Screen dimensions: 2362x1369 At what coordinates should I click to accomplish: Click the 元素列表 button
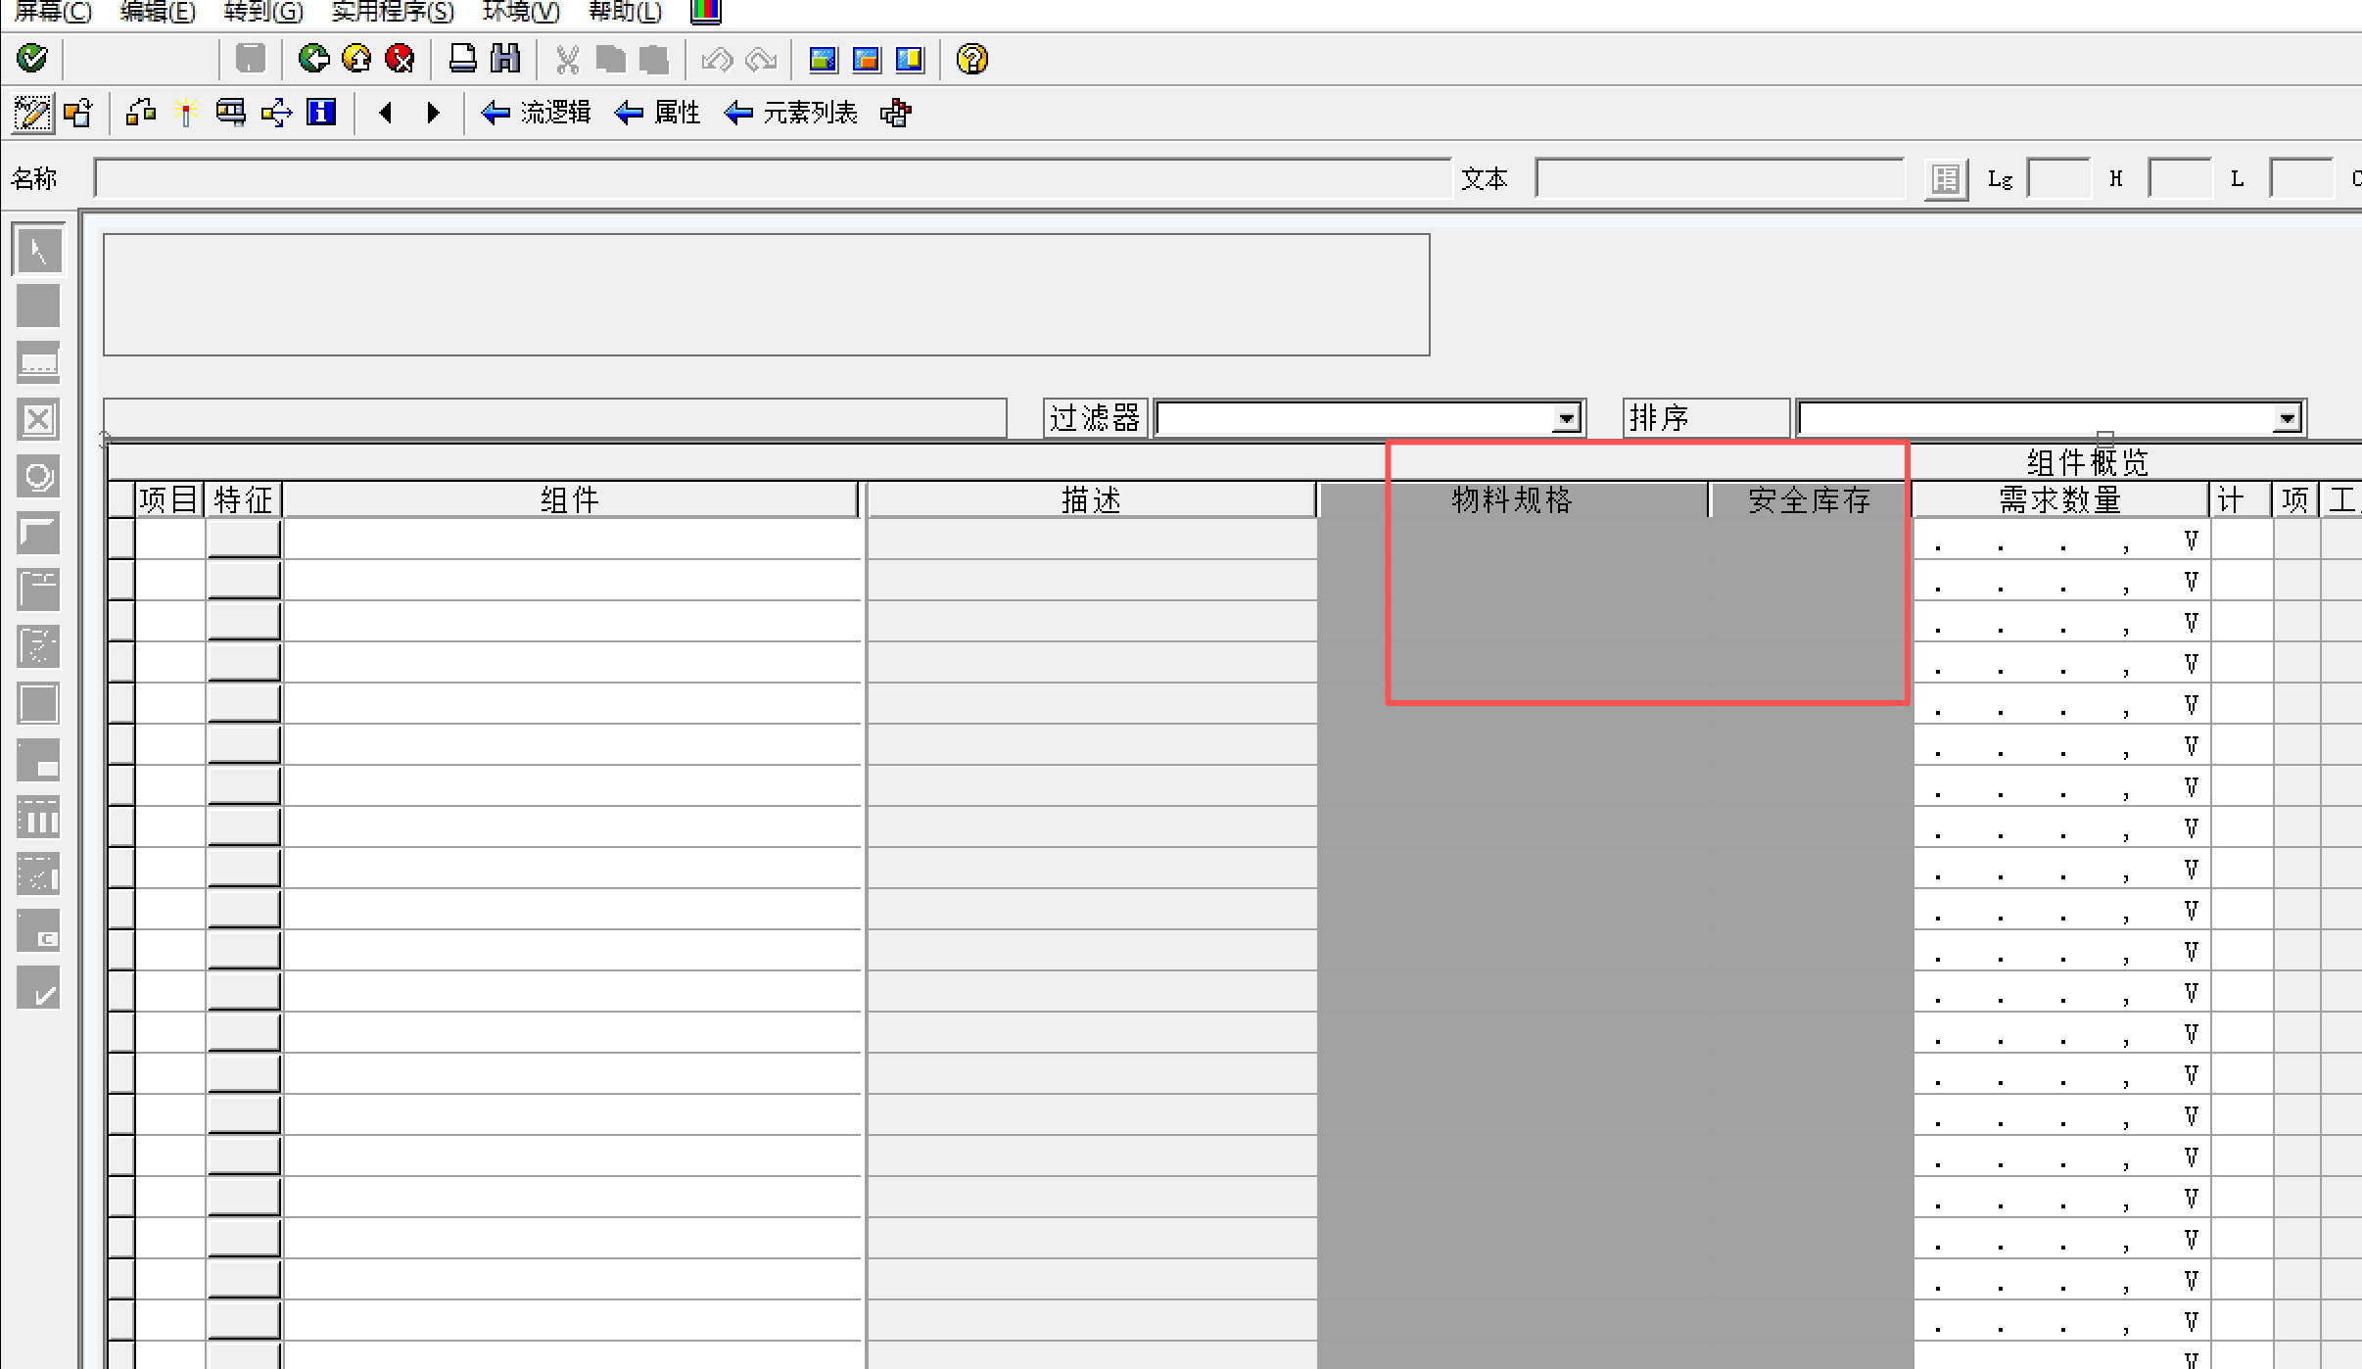click(790, 113)
